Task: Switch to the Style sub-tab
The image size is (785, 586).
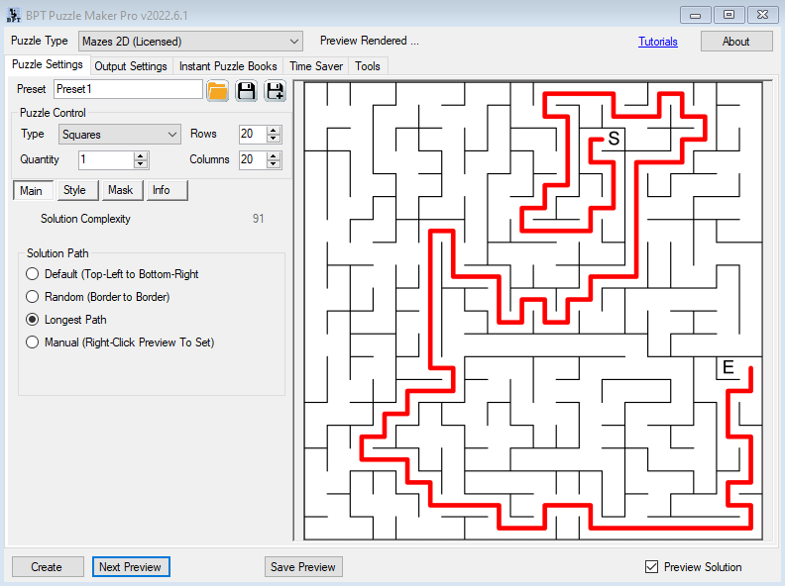Action: (74, 190)
